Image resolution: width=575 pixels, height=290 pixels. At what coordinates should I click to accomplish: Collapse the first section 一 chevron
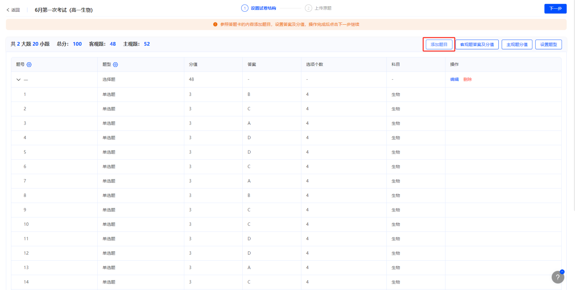[x=19, y=80]
